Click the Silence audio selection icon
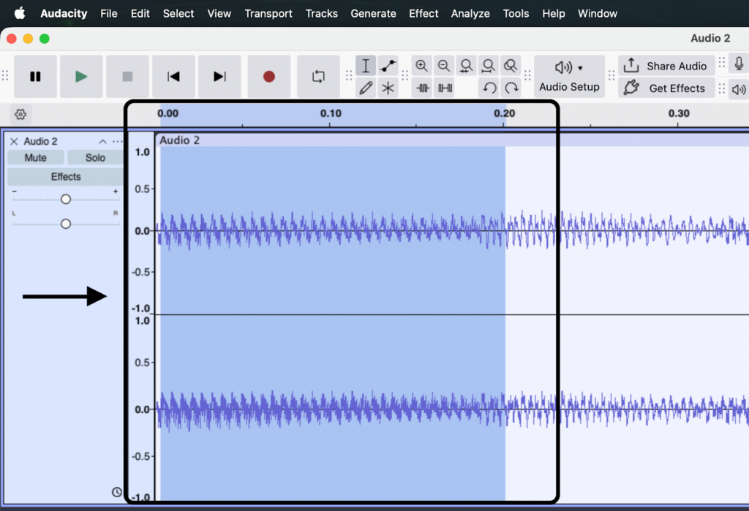This screenshot has height=511, width=749. pos(445,88)
